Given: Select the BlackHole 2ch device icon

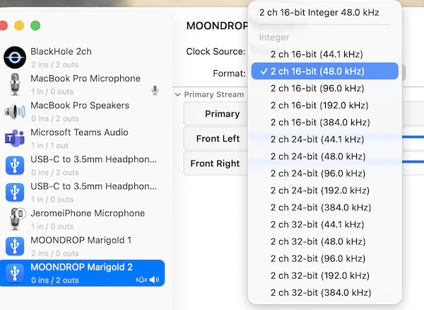Looking at the screenshot, I should [15, 57].
